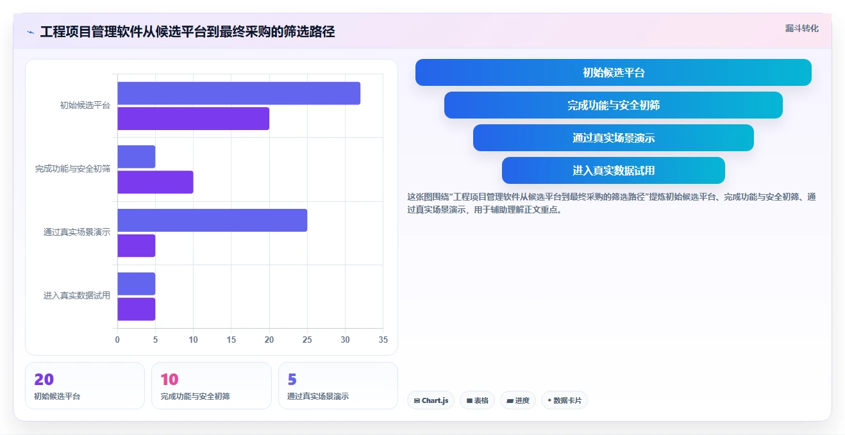Click the x-axis tick label 15
Image resolution: width=845 pixels, height=435 pixels.
231,340
